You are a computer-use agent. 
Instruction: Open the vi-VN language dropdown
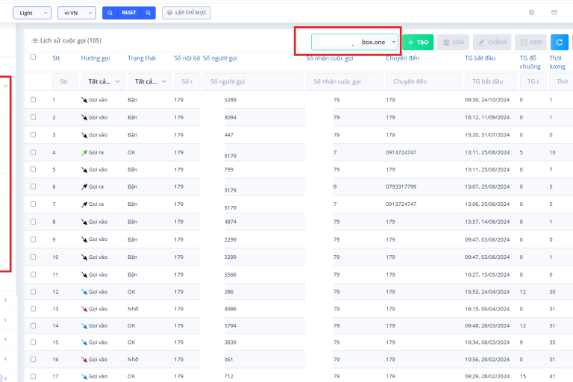tap(77, 13)
